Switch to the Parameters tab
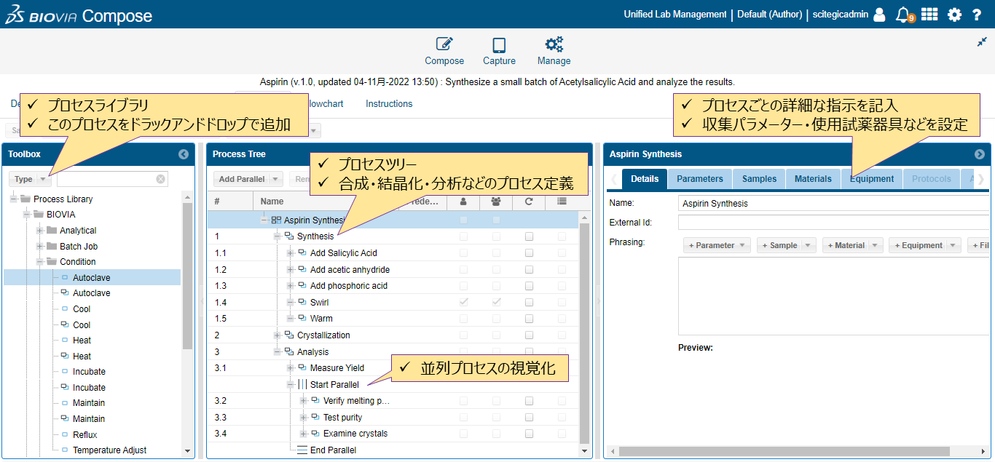 click(x=700, y=179)
